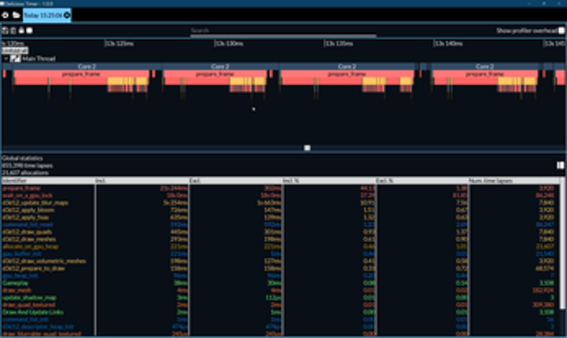Click the Main Thread chart icon
This screenshot has width=567, height=338.
(x=16, y=58)
